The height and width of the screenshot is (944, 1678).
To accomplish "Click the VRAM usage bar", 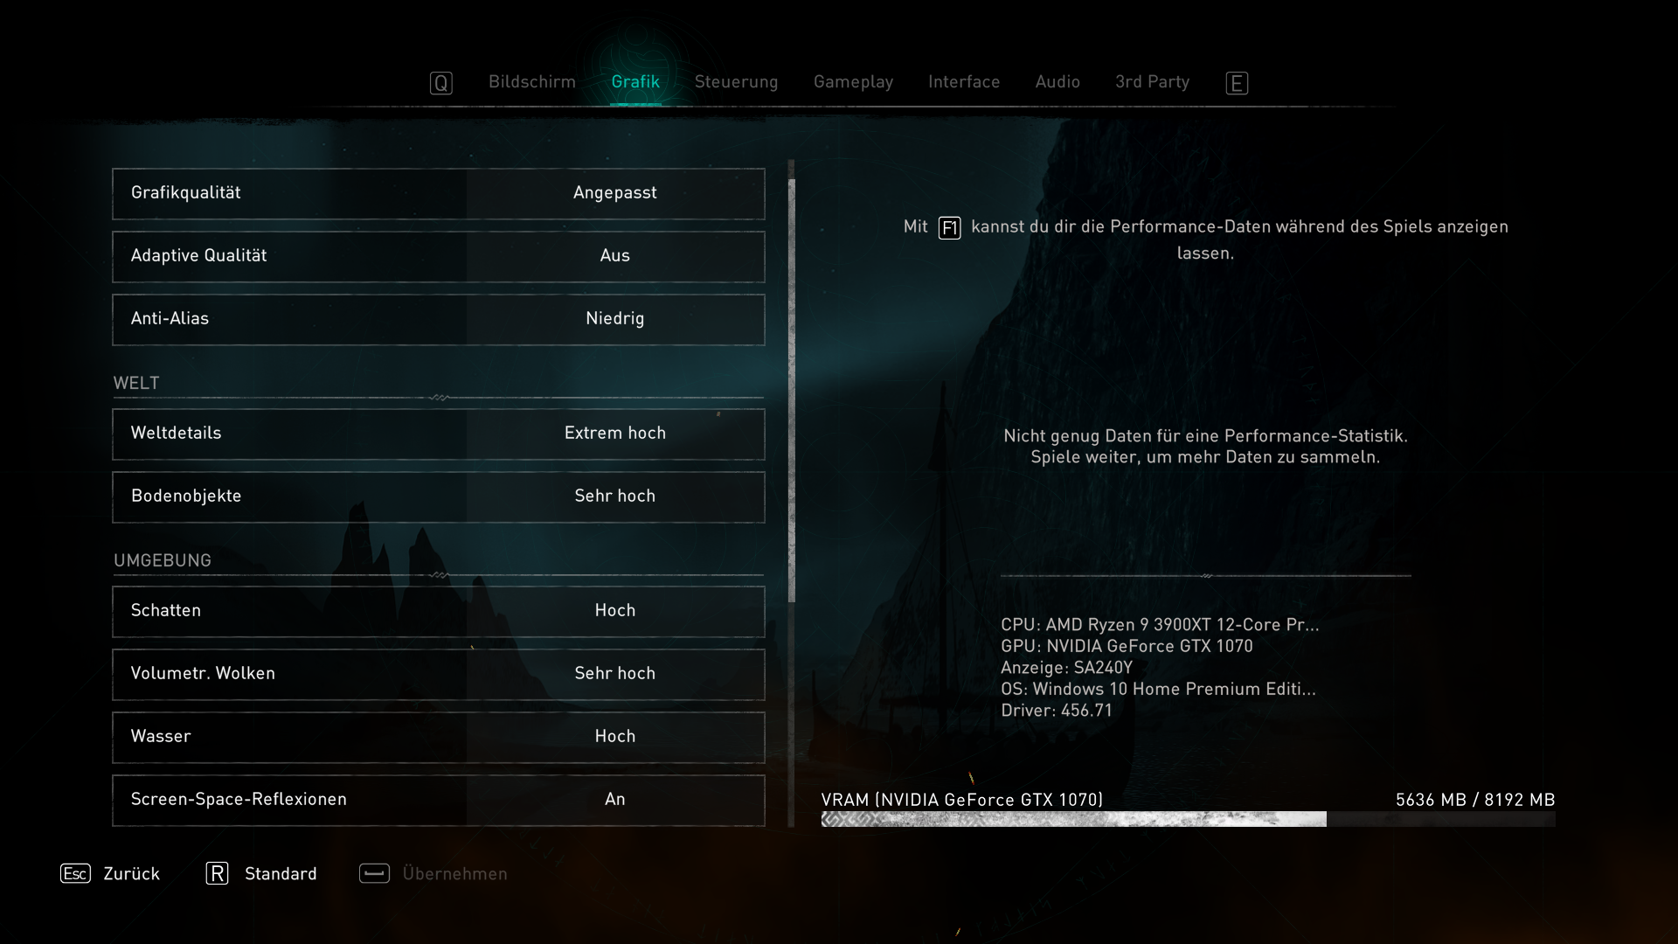I will coord(1187,819).
